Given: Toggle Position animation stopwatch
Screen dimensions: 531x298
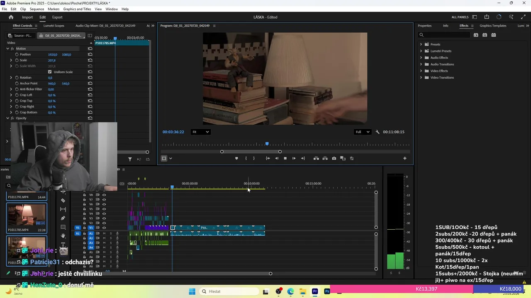Looking at the screenshot, I should click(x=17, y=54).
